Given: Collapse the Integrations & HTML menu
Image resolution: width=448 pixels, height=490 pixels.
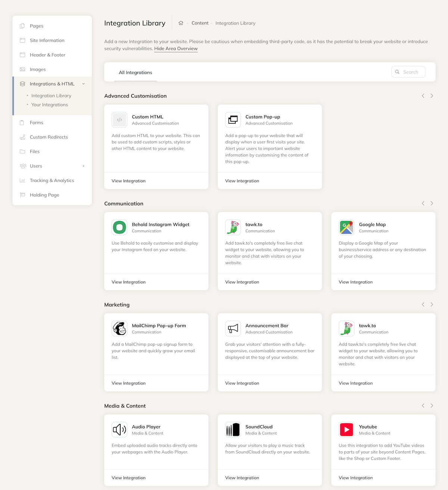Looking at the screenshot, I should pyautogui.click(x=84, y=84).
